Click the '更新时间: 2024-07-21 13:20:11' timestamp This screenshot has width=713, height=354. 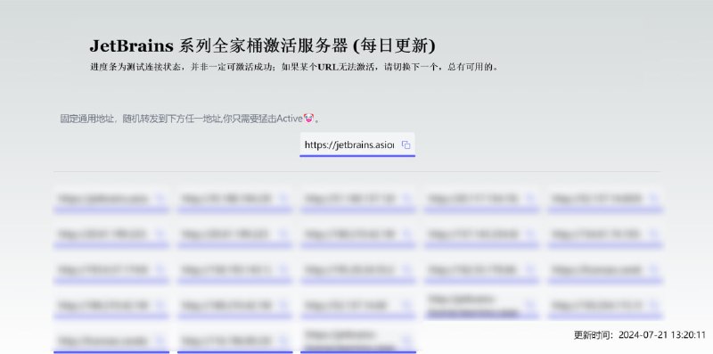click(x=639, y=335)
